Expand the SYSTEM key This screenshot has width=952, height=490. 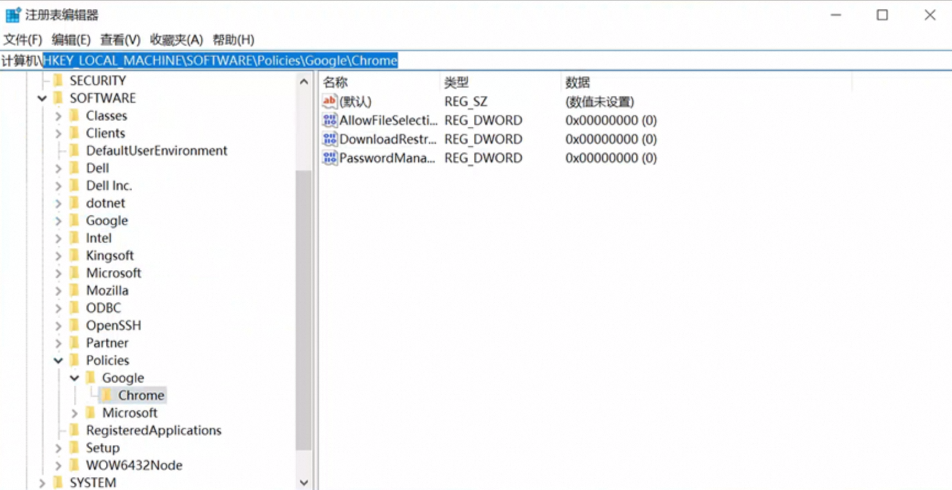click(42, 483)
